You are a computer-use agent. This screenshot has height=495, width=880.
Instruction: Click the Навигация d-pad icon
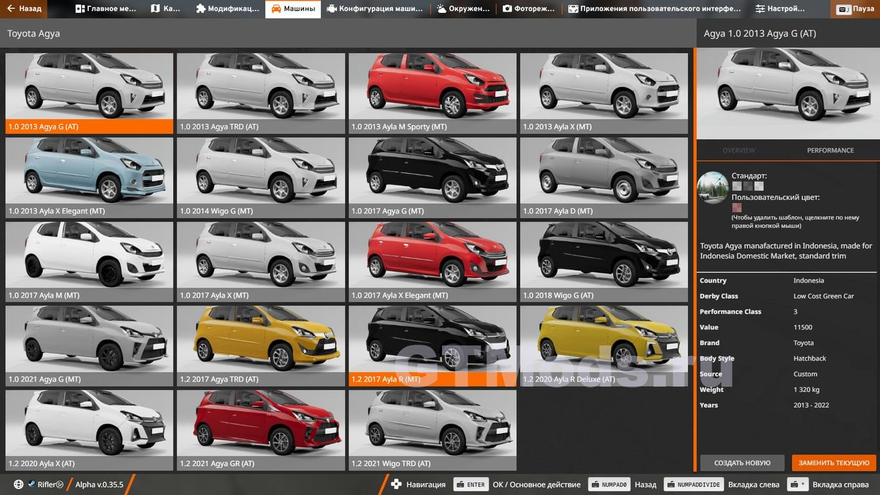pyautogui.click(x=396, y=484)
